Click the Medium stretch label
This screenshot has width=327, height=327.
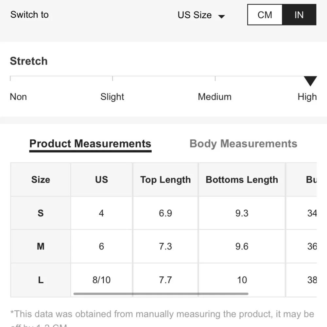tap(215, 97)
